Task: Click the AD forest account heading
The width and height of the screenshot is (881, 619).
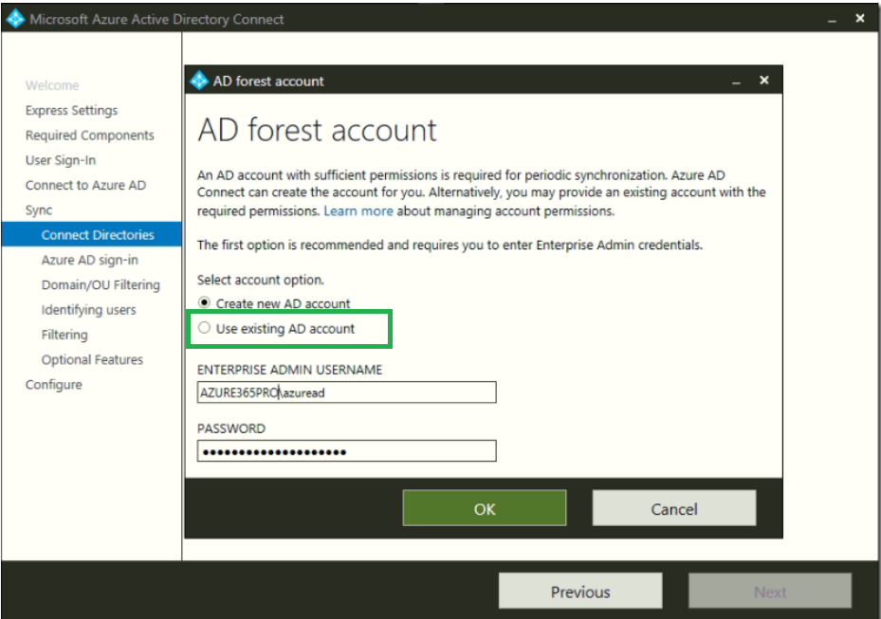Action: (317, 130)
